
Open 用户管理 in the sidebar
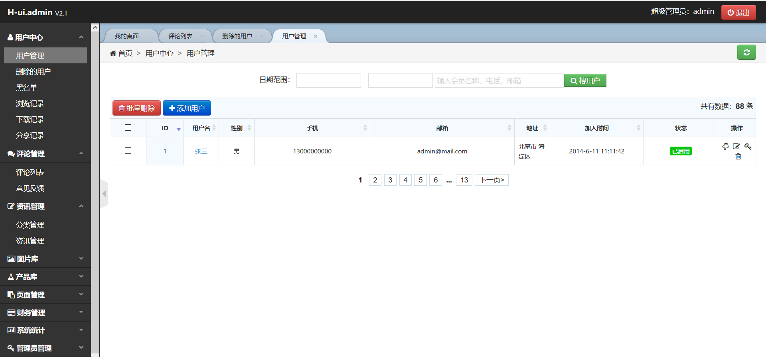[x=45, y=55]
